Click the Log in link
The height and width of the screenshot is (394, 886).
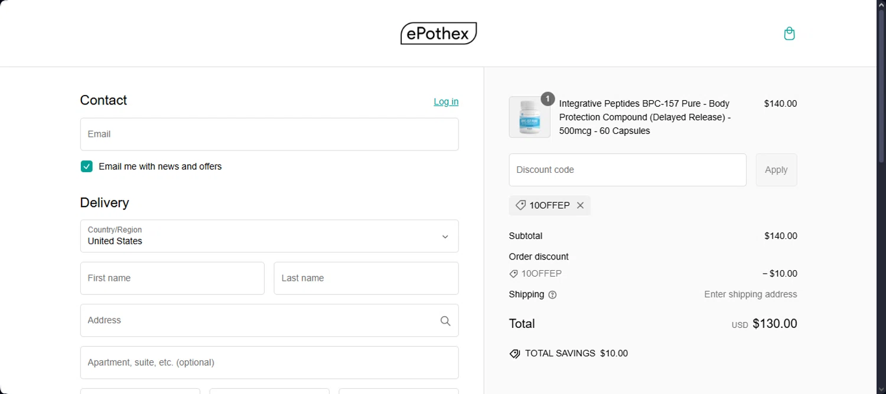[x=446, y=101]
